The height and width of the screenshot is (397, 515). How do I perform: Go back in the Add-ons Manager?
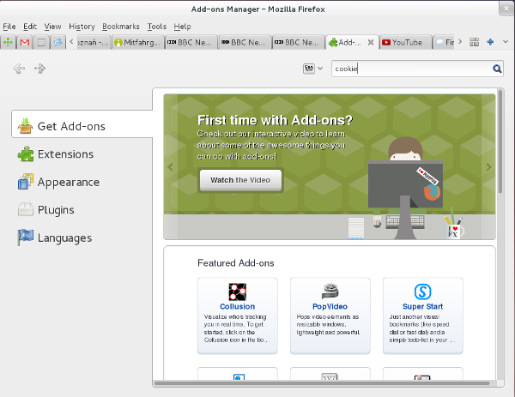(x=19, y=69)
